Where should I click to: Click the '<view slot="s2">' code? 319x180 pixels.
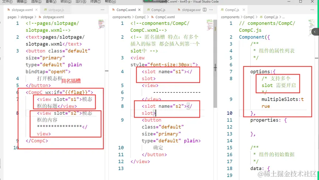[59, 113]
